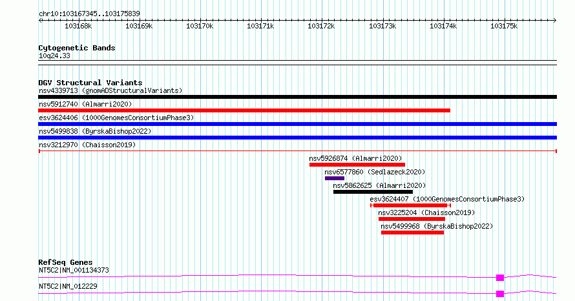Click the black bar of nsv5862625
The height and width of the screenshot is (301, 575).
373,192
